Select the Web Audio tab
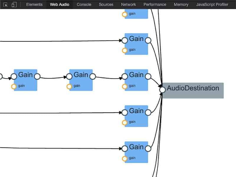236x177 pixels. pyautogui.click(x=60, y=4)
